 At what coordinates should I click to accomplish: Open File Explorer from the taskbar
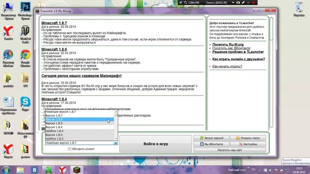20,170
